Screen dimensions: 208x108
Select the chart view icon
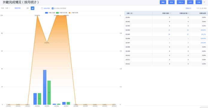point(33,8)
